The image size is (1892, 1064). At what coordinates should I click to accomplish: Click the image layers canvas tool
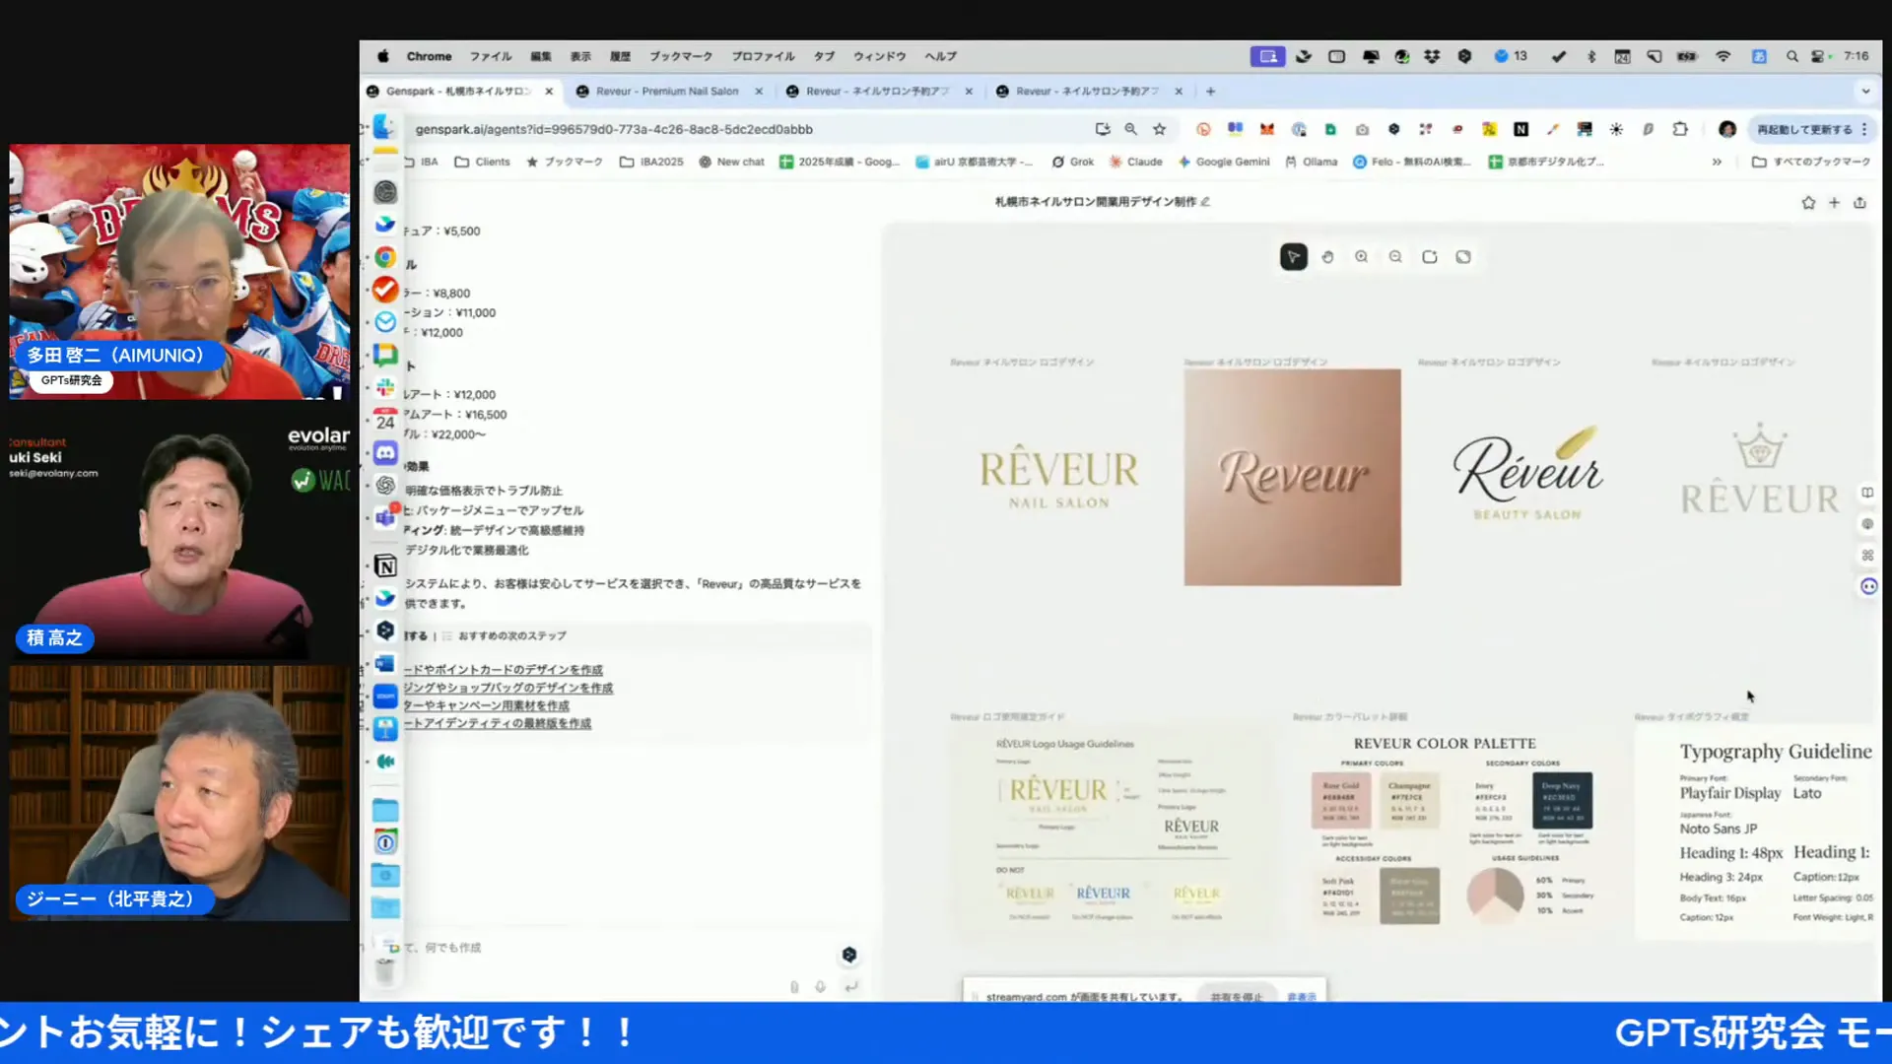pos(1463,257)
